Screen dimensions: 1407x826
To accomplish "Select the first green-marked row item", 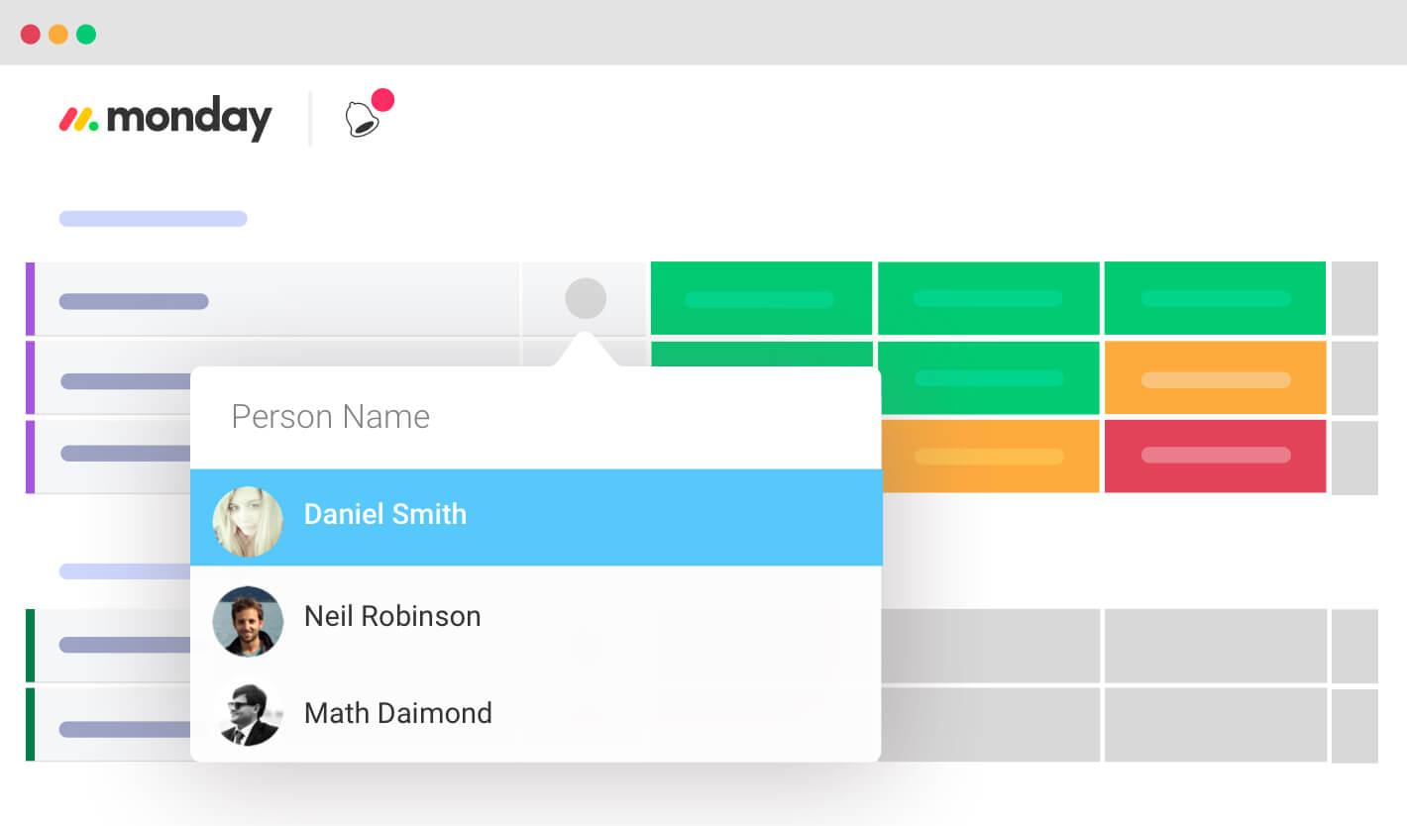I will pyautogui.click(x=109, y=645).
